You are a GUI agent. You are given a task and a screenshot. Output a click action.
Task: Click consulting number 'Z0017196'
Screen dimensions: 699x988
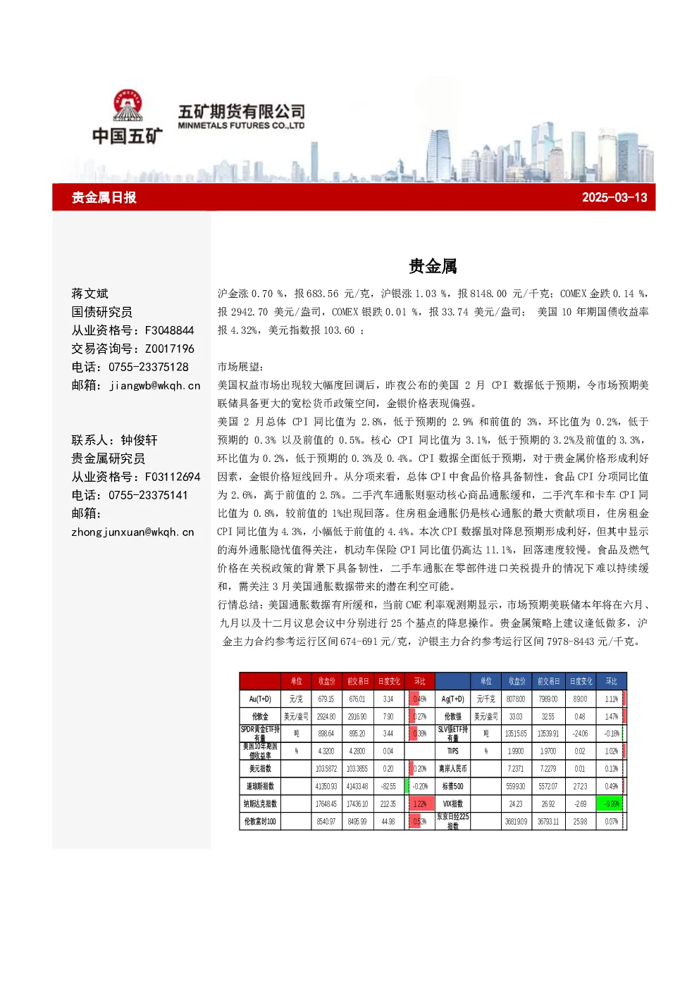coord(169,349)
